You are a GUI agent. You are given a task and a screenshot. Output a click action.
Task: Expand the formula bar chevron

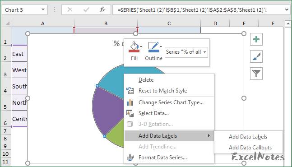pyautogui.click(x=287, y=9)
